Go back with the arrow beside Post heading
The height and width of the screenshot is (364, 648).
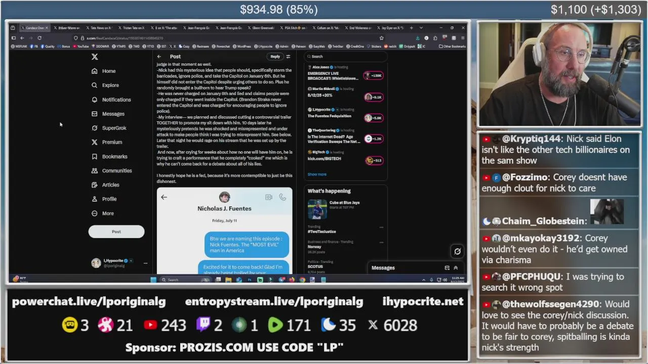[x=159, y=57]
